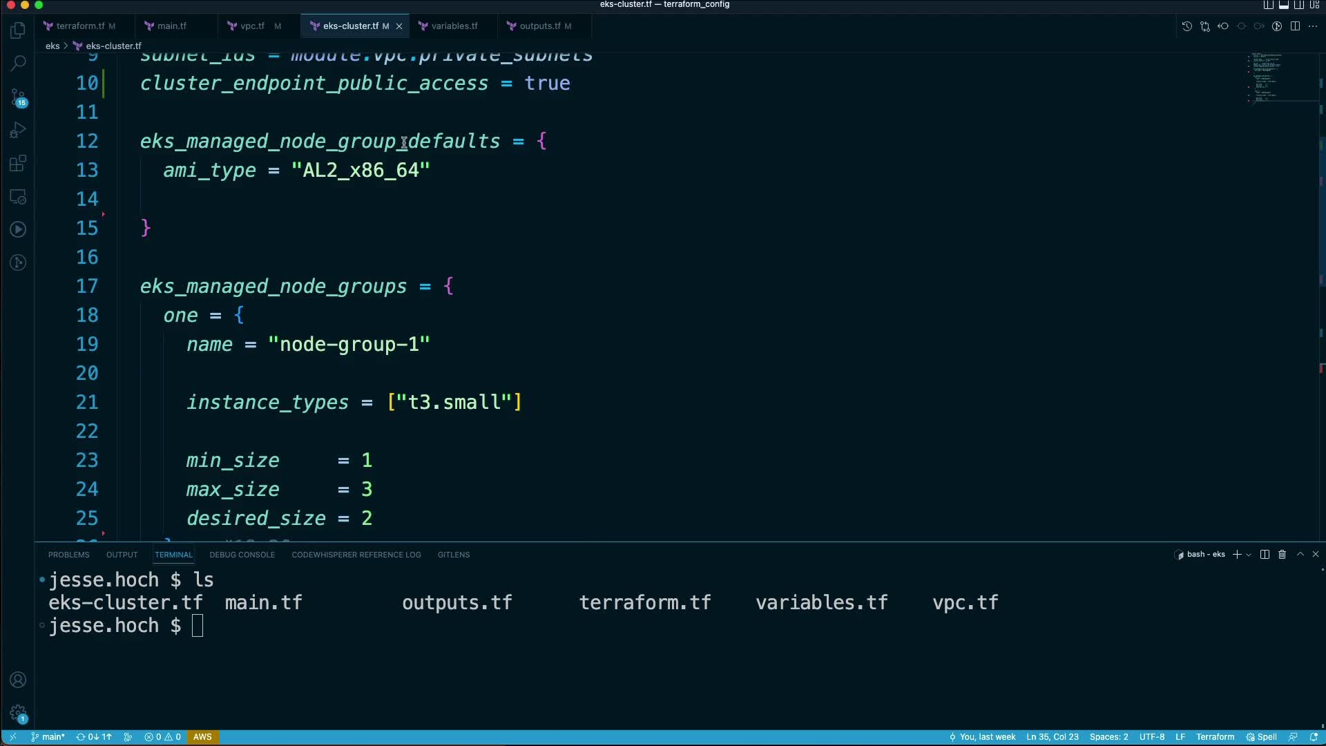The height and width of the screenshot is (746, 1326).
Task: Open the Search view in activity bar
Action: [19, 64]
